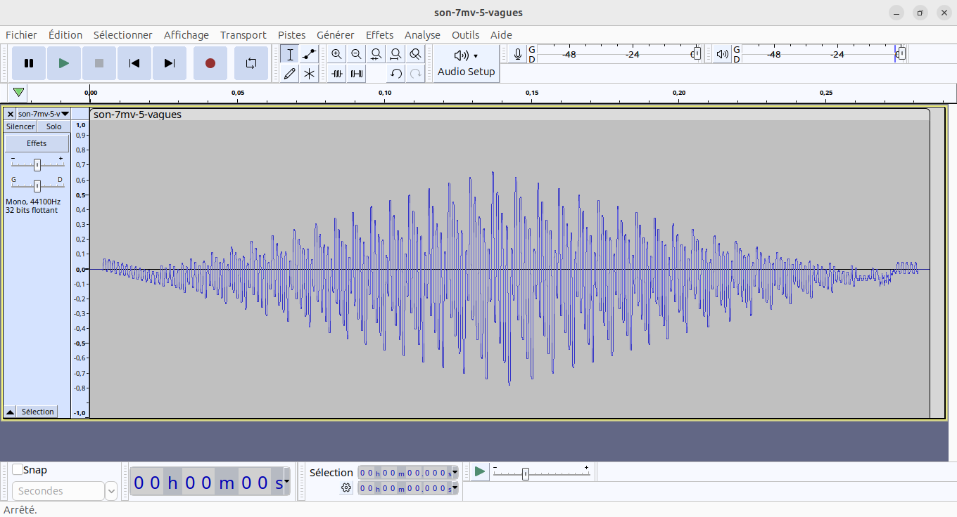Open the Générer menu
Image resolution: width=957 pixels, height=517 pixels.
(335, 35)
